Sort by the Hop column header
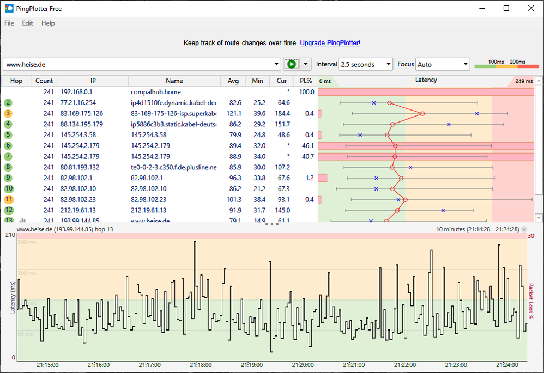 16,81
